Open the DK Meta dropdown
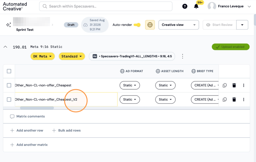The height and width of the screenshot is (162, 256). coord(42,56)
